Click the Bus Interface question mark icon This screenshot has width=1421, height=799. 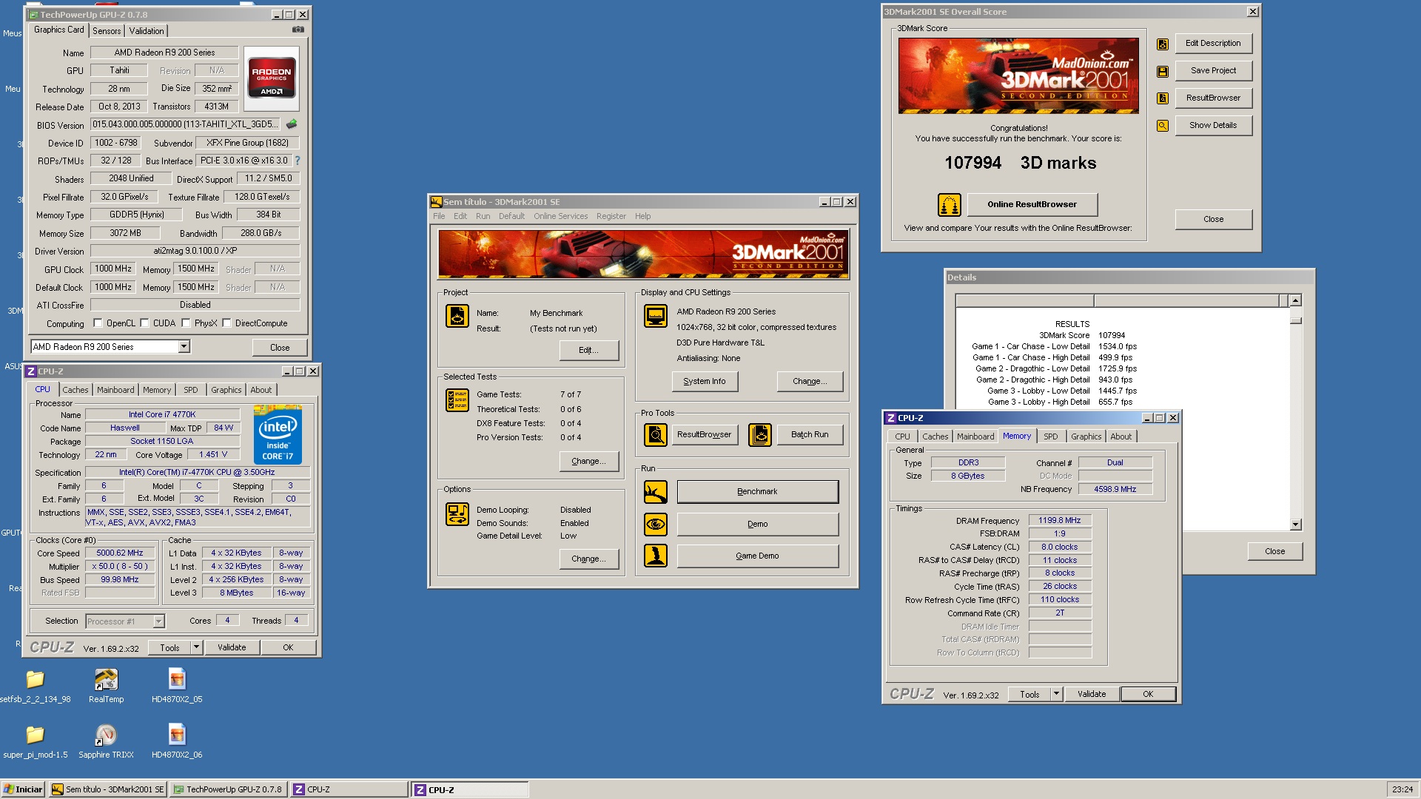[298, 161]
